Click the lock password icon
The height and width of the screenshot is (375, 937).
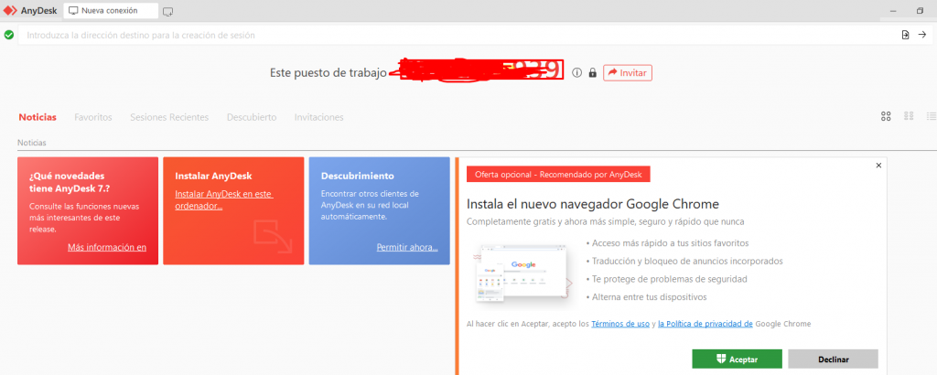pos(592,73)
